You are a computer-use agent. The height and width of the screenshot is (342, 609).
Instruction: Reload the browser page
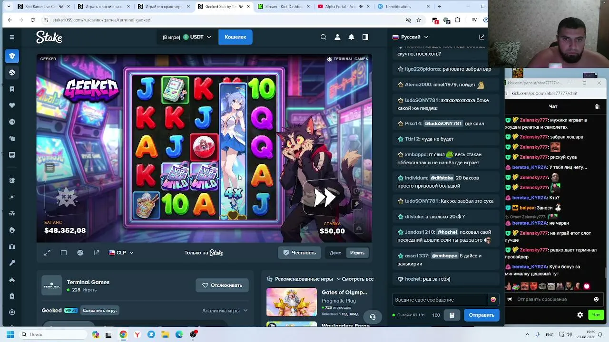[32, 20]
